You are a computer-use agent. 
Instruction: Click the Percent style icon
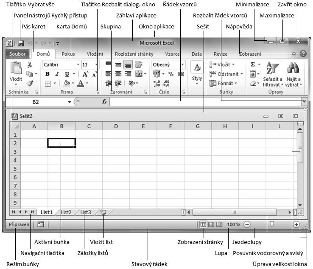(x=171, y=74)
